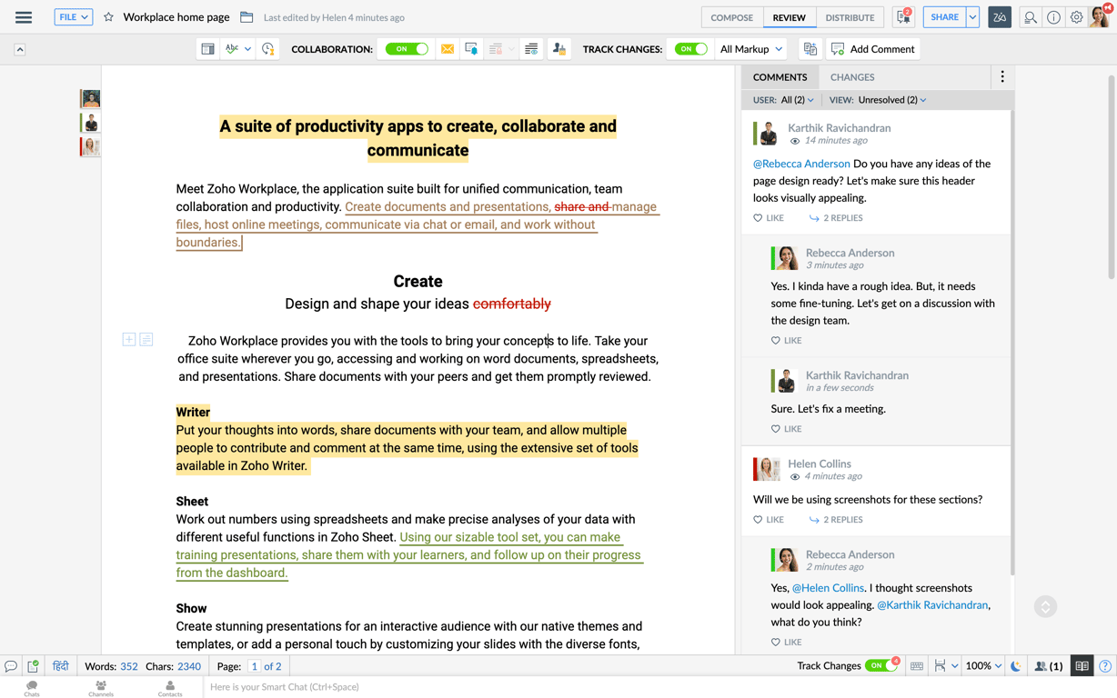This screenshot has width=1117, height=698.
Task: Open the settings gear icon
Action: [1076, 17]
